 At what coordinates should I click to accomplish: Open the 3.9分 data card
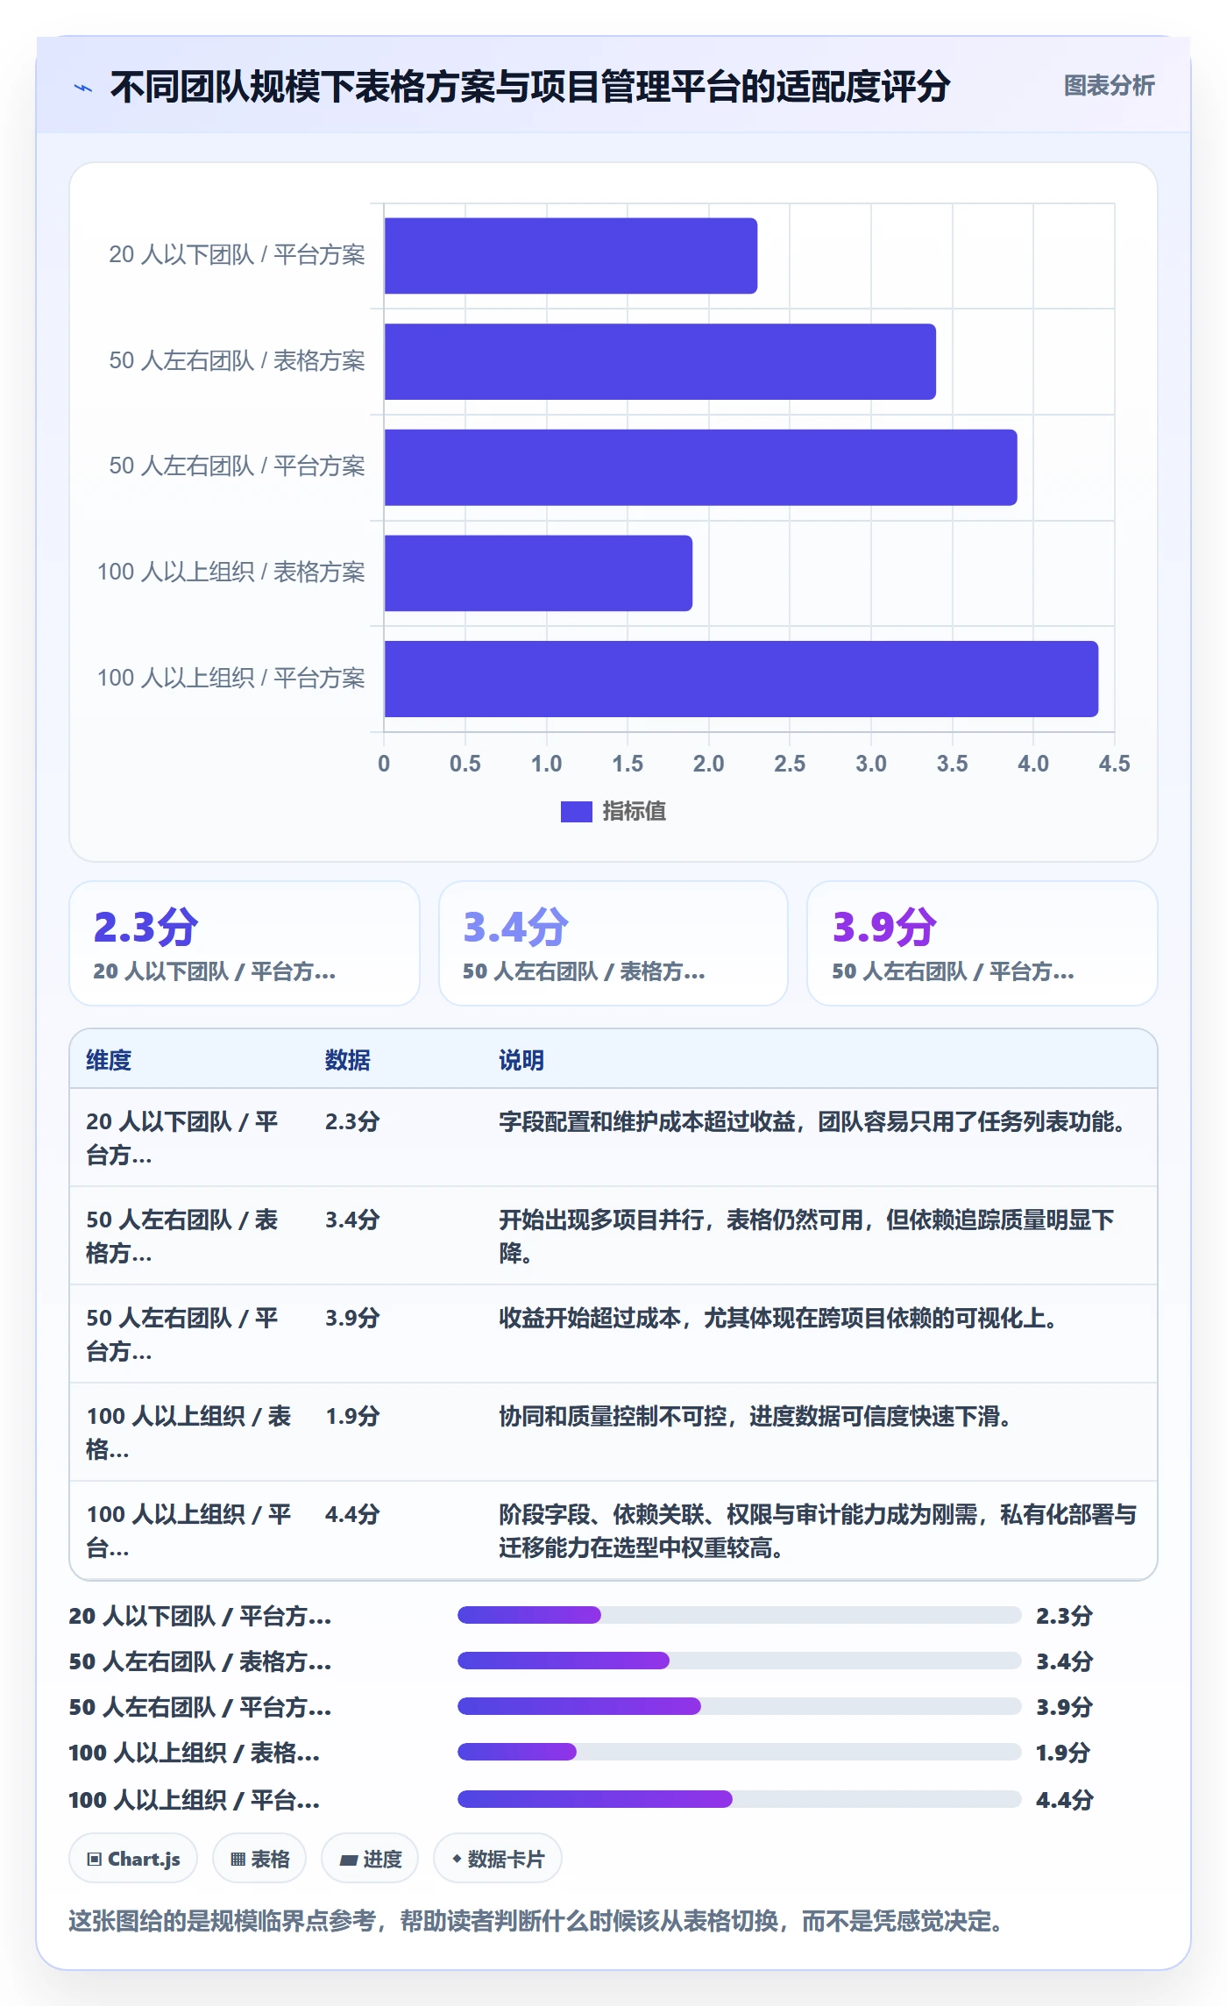coord(982,943)
